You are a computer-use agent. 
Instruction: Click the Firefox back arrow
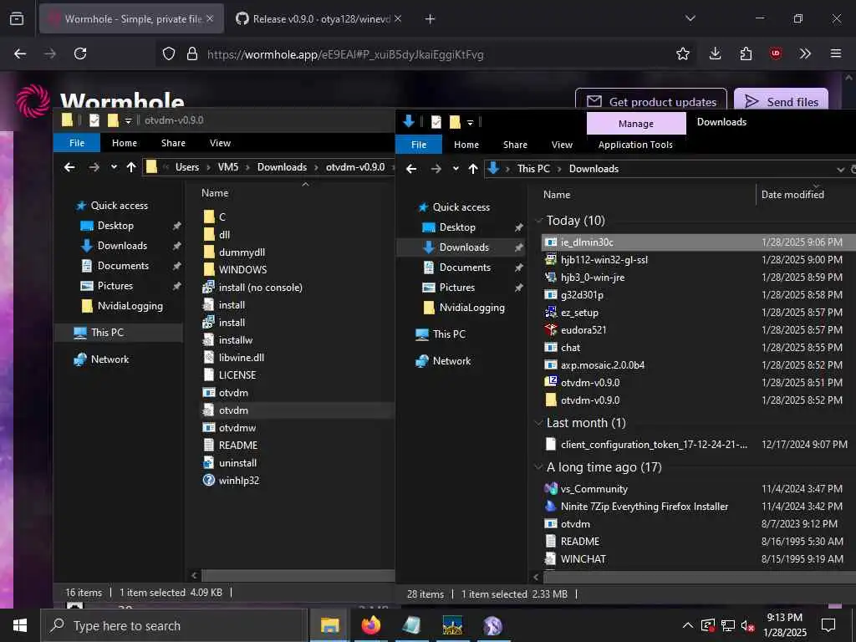[20, 53]
